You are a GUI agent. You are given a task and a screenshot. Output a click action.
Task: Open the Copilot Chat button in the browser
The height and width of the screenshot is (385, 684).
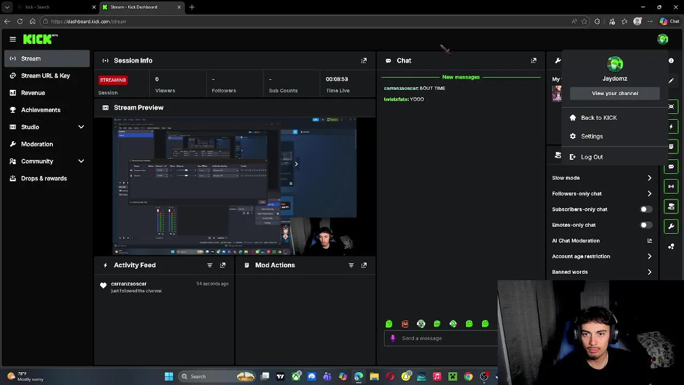(670, 21)
